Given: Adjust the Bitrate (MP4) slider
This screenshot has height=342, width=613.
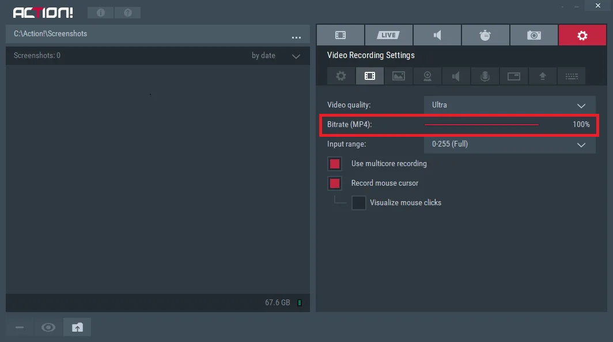Looking at the screenshot, I should coord(481,124).
